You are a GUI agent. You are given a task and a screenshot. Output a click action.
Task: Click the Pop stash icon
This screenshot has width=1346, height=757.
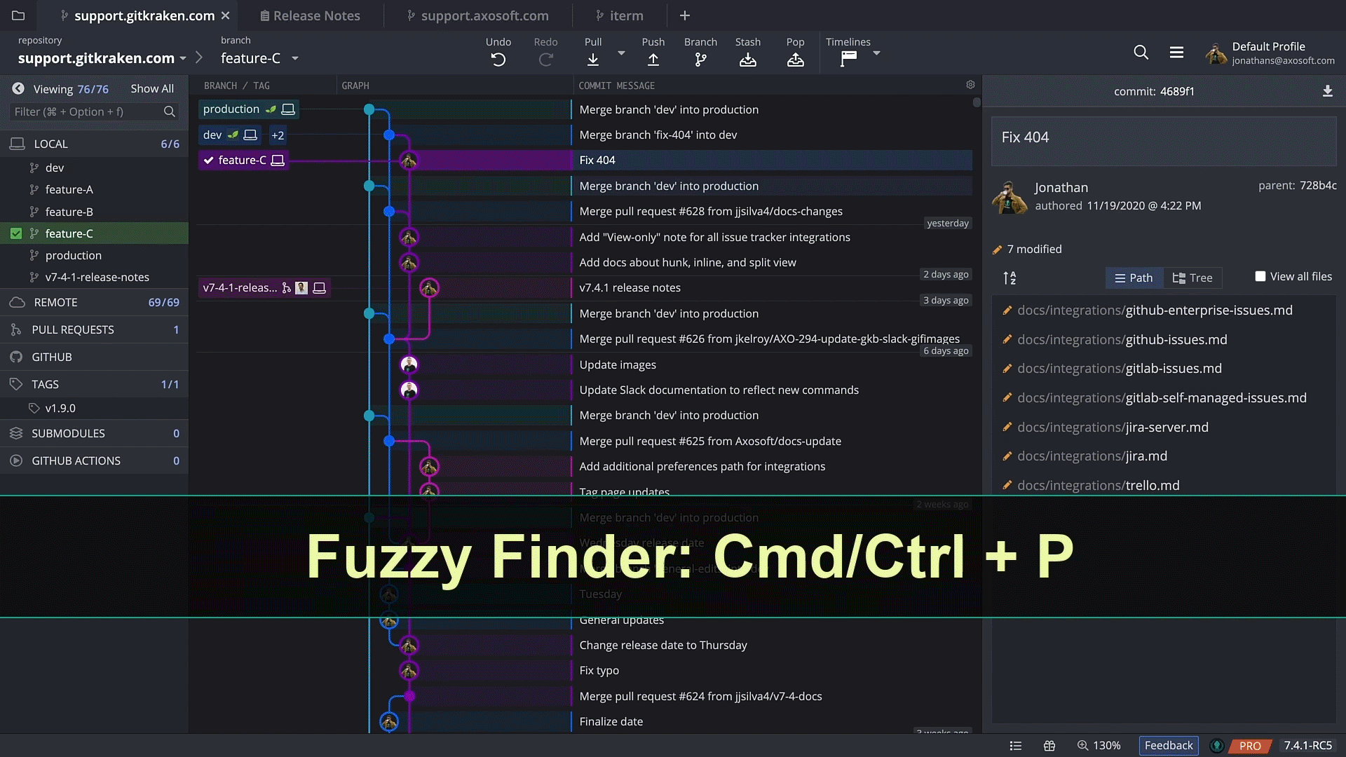(795, 60)
